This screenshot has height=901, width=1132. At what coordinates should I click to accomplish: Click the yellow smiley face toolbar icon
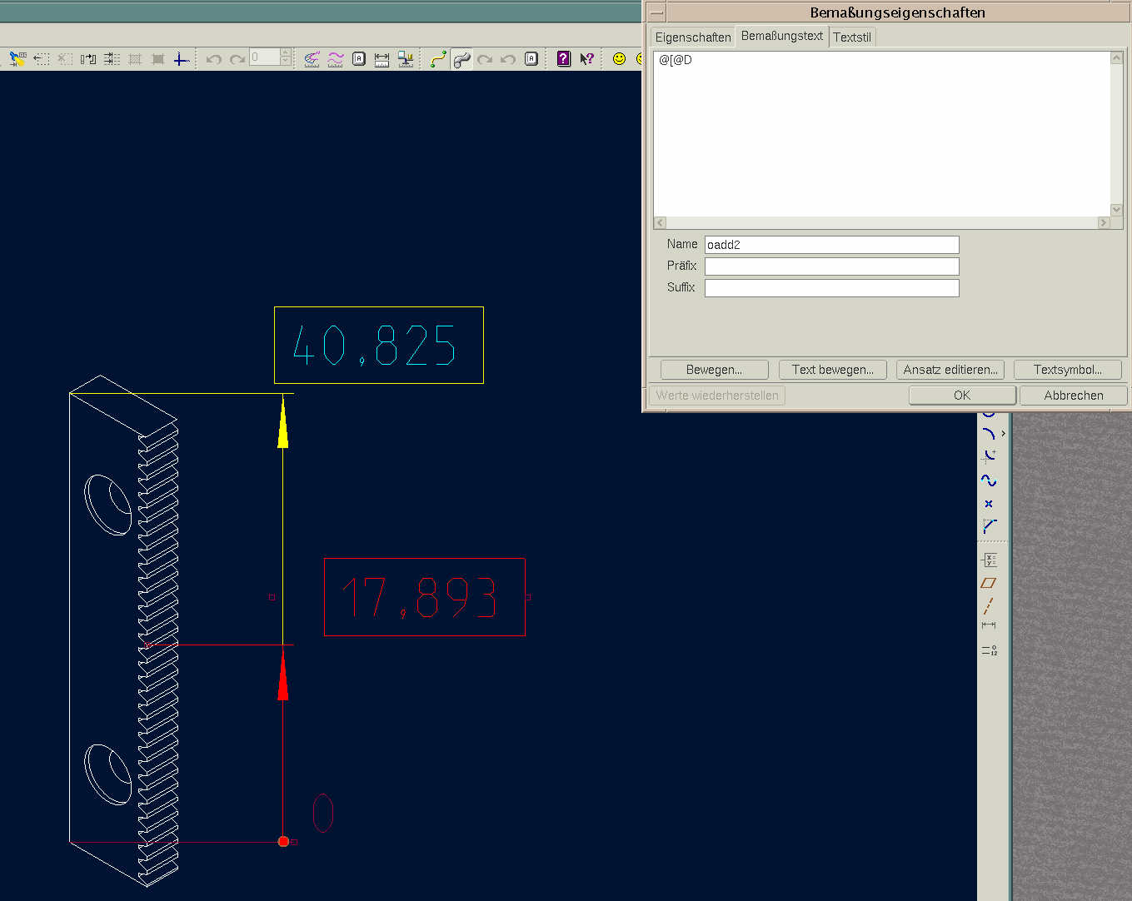click(619, 58)
